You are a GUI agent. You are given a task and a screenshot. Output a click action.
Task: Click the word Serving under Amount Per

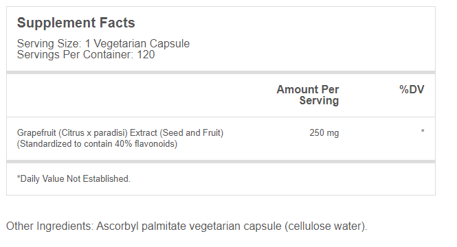point(319,101)
